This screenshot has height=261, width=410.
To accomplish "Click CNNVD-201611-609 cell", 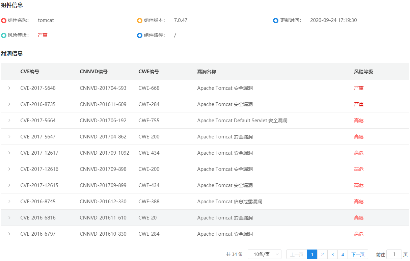I will point(103,104).
